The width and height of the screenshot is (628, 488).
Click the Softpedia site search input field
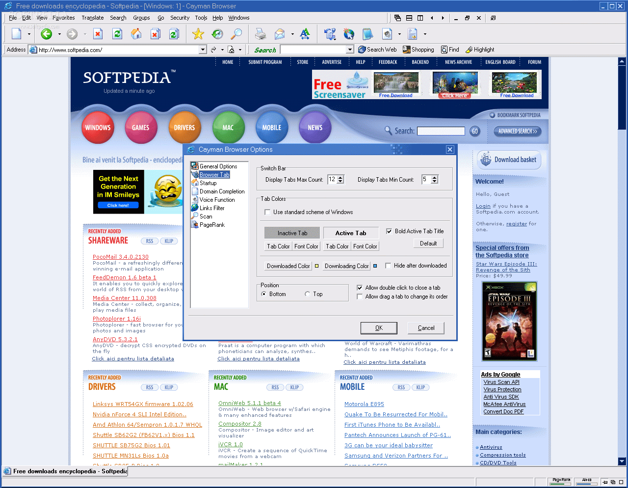point(441,131)
